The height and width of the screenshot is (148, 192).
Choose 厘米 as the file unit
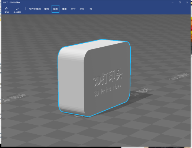64,9
